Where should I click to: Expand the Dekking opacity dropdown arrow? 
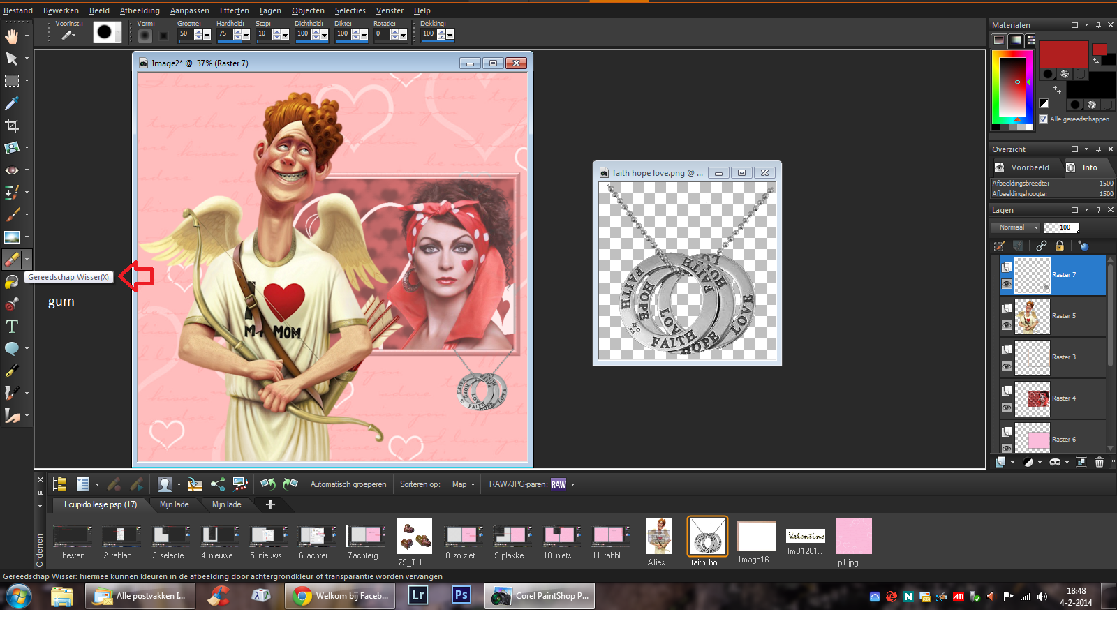450,35
